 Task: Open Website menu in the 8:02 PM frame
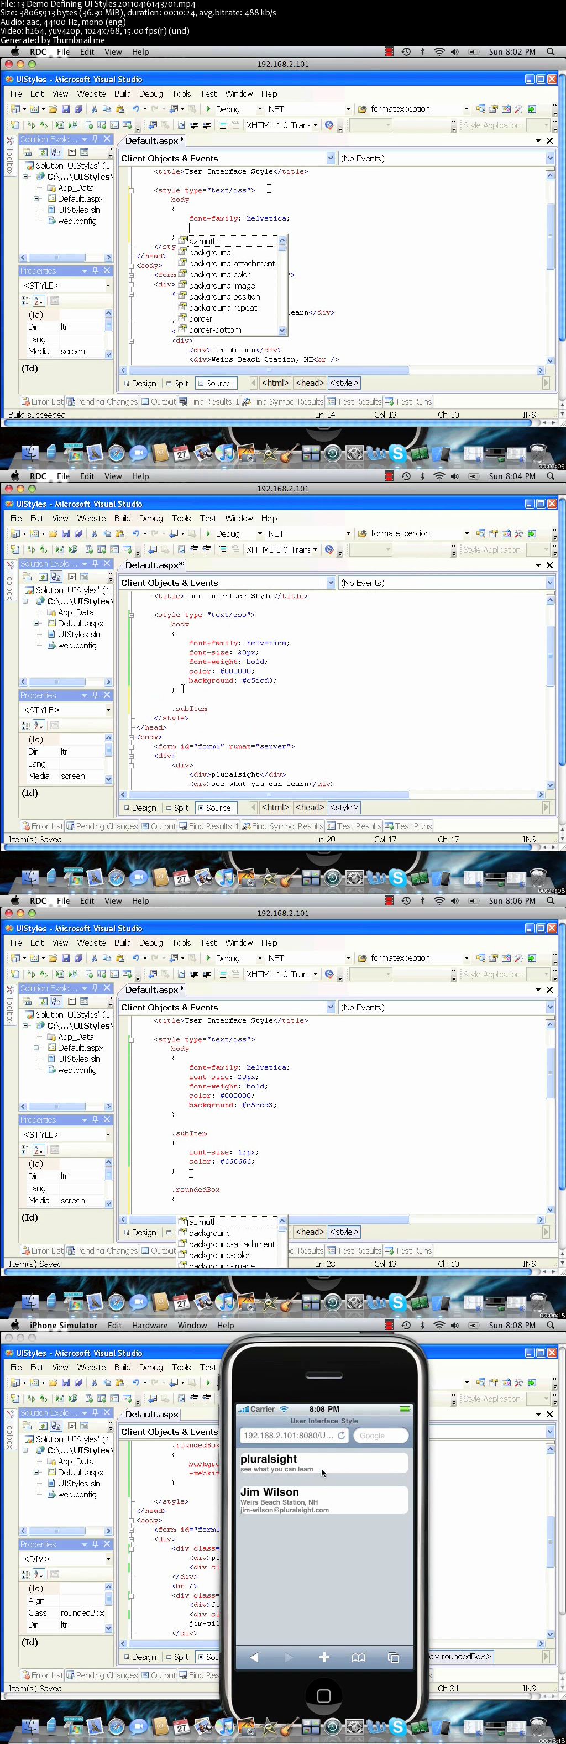pos(91,93)
